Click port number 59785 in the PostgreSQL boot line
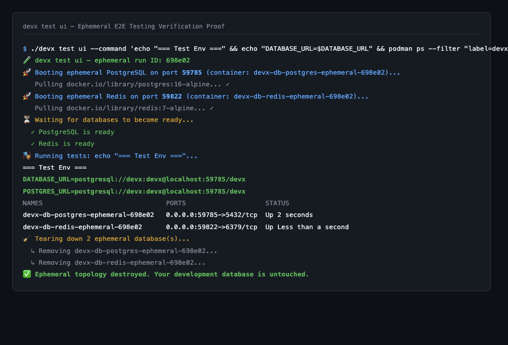 point(192,72)
